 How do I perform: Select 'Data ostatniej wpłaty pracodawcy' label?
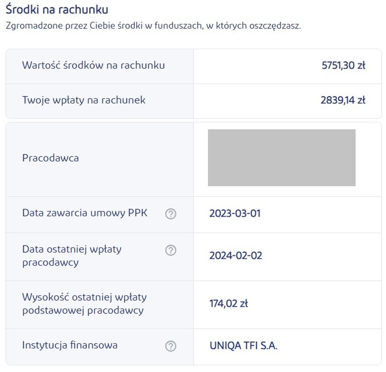coord(72,256)
